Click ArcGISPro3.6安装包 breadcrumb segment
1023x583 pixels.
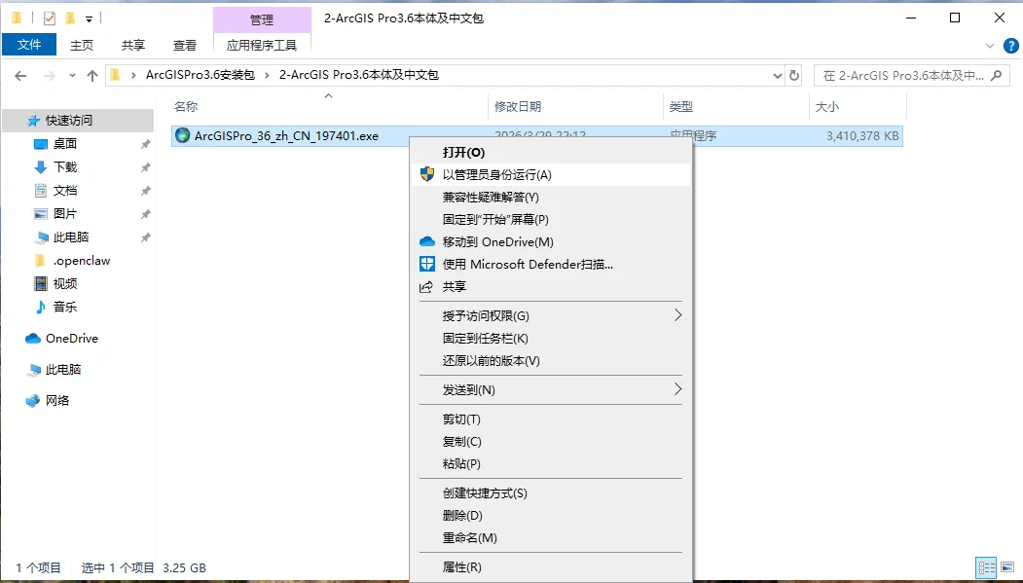201,75
